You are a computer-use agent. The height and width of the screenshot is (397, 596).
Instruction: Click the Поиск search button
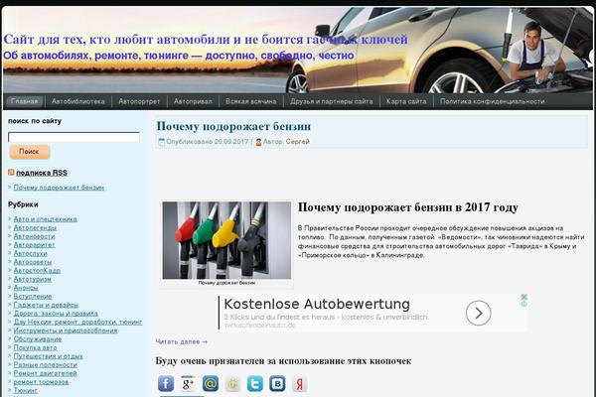coord(29,152)
